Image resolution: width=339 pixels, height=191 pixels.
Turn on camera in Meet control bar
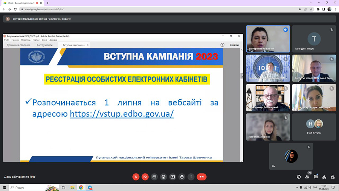(145, 177)
